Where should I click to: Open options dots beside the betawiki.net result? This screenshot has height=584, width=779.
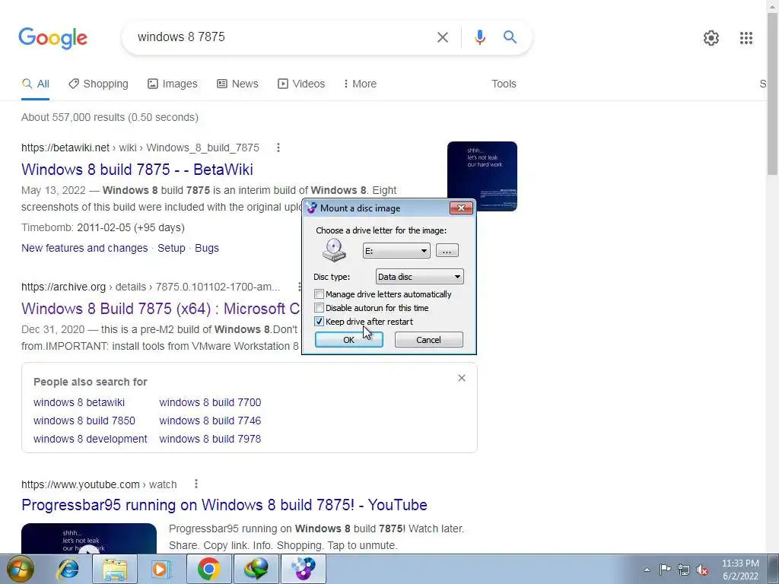pos(278,148)
